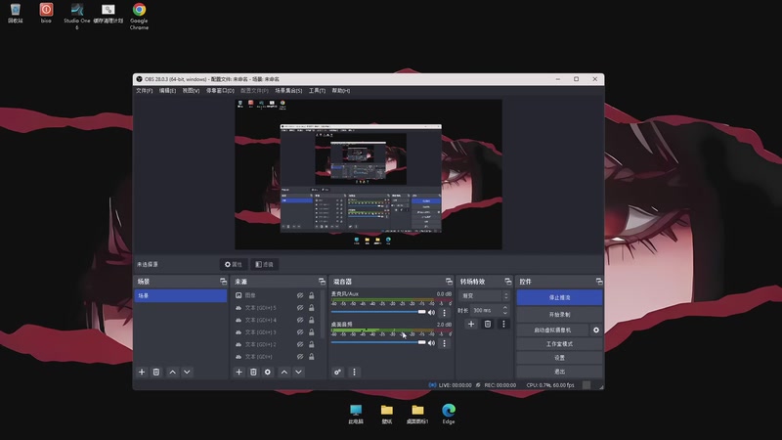Viewport: 782px width, 440px height.
Task: Open the 属性 button below preview
Action: [234, 264]
